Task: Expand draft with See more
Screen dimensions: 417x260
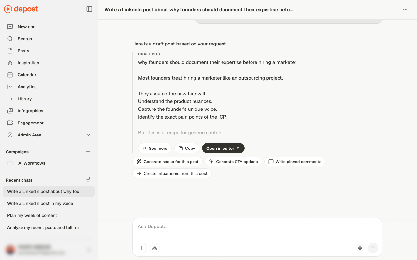Action: click(155, 148)
